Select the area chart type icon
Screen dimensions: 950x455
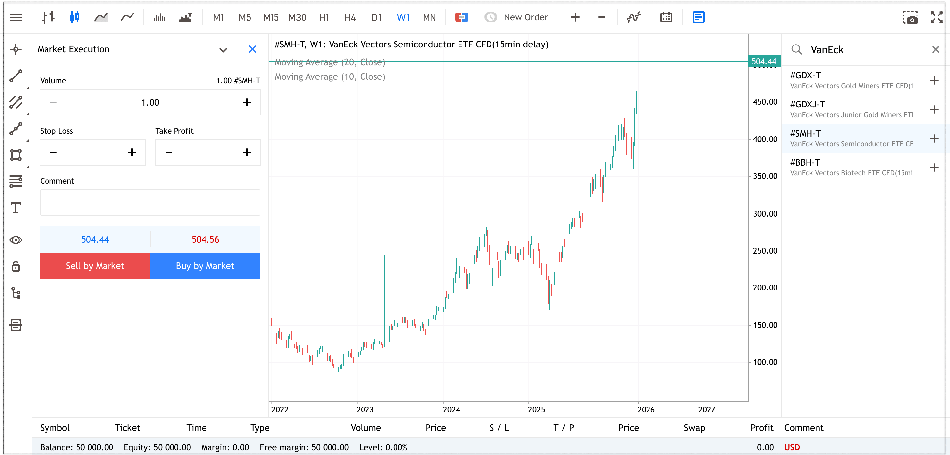pos(101,17)
